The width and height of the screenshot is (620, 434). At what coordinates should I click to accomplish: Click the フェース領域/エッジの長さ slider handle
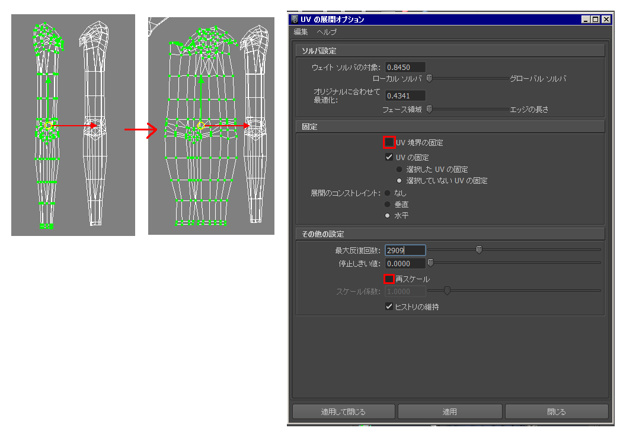(x=429, y=109)
